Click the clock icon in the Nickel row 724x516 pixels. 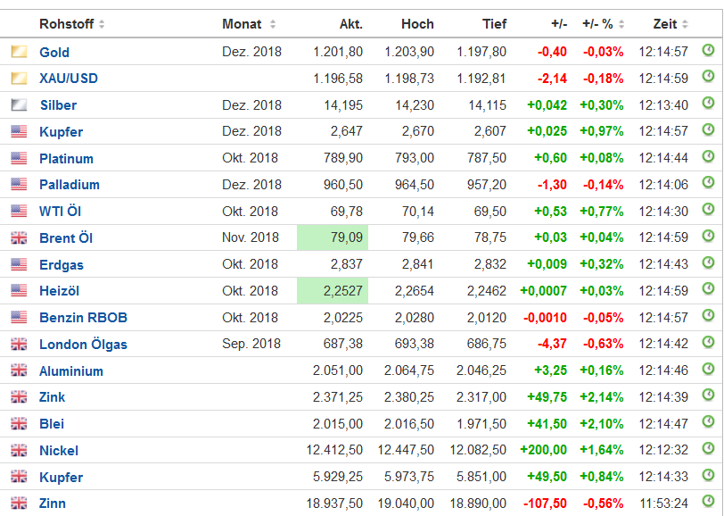(709, 449)
